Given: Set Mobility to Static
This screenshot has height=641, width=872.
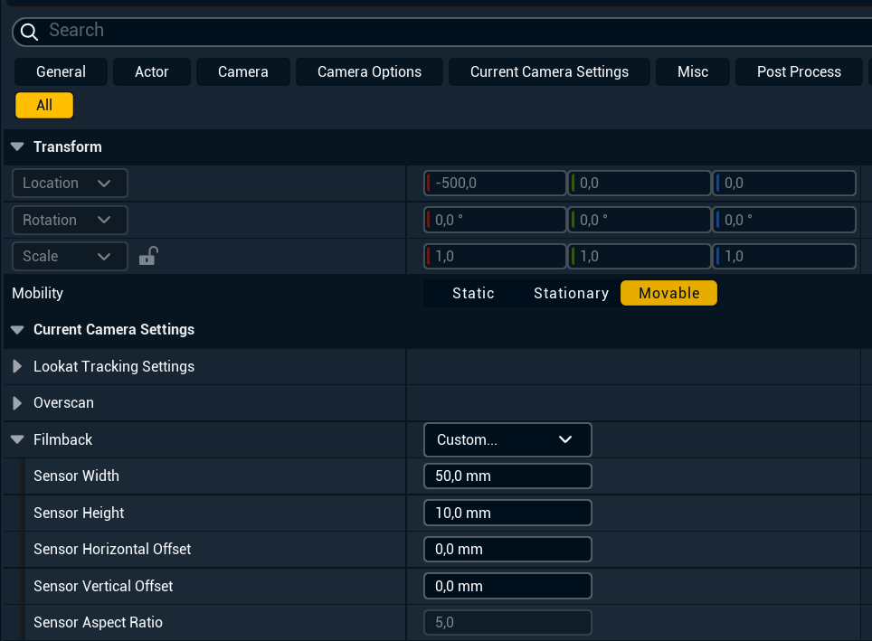Looking at the screenshot, I should (x=473, y=293).
